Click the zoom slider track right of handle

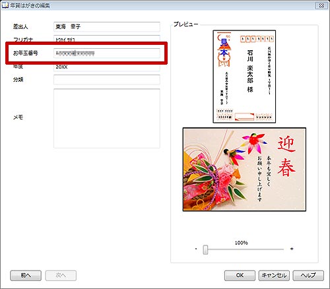coord(246,249)
